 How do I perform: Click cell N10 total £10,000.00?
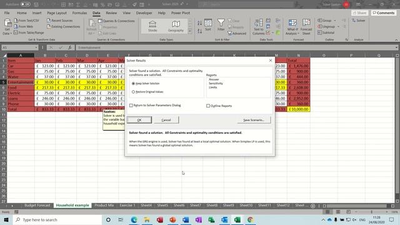pyautogui.click(x=299, y=109)
